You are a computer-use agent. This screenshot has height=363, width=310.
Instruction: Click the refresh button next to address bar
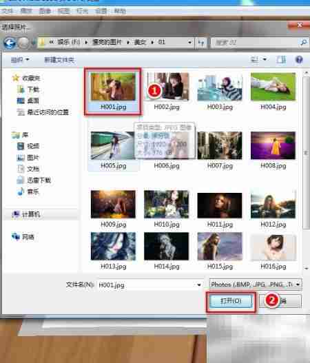(x=201, y=43)
